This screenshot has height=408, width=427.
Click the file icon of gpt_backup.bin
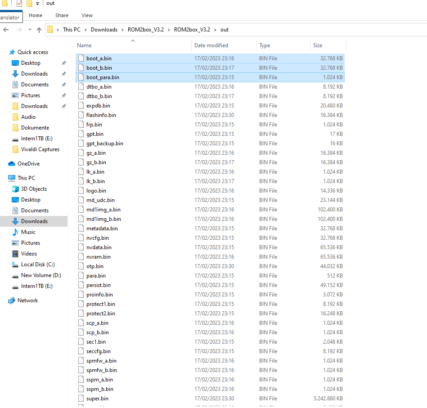click(x=81, y=143)
